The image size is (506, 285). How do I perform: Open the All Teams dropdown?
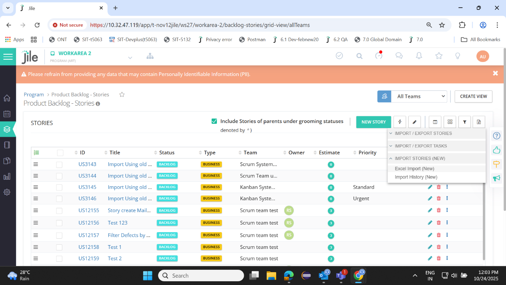pyautogui.click(x=419, y=97)
